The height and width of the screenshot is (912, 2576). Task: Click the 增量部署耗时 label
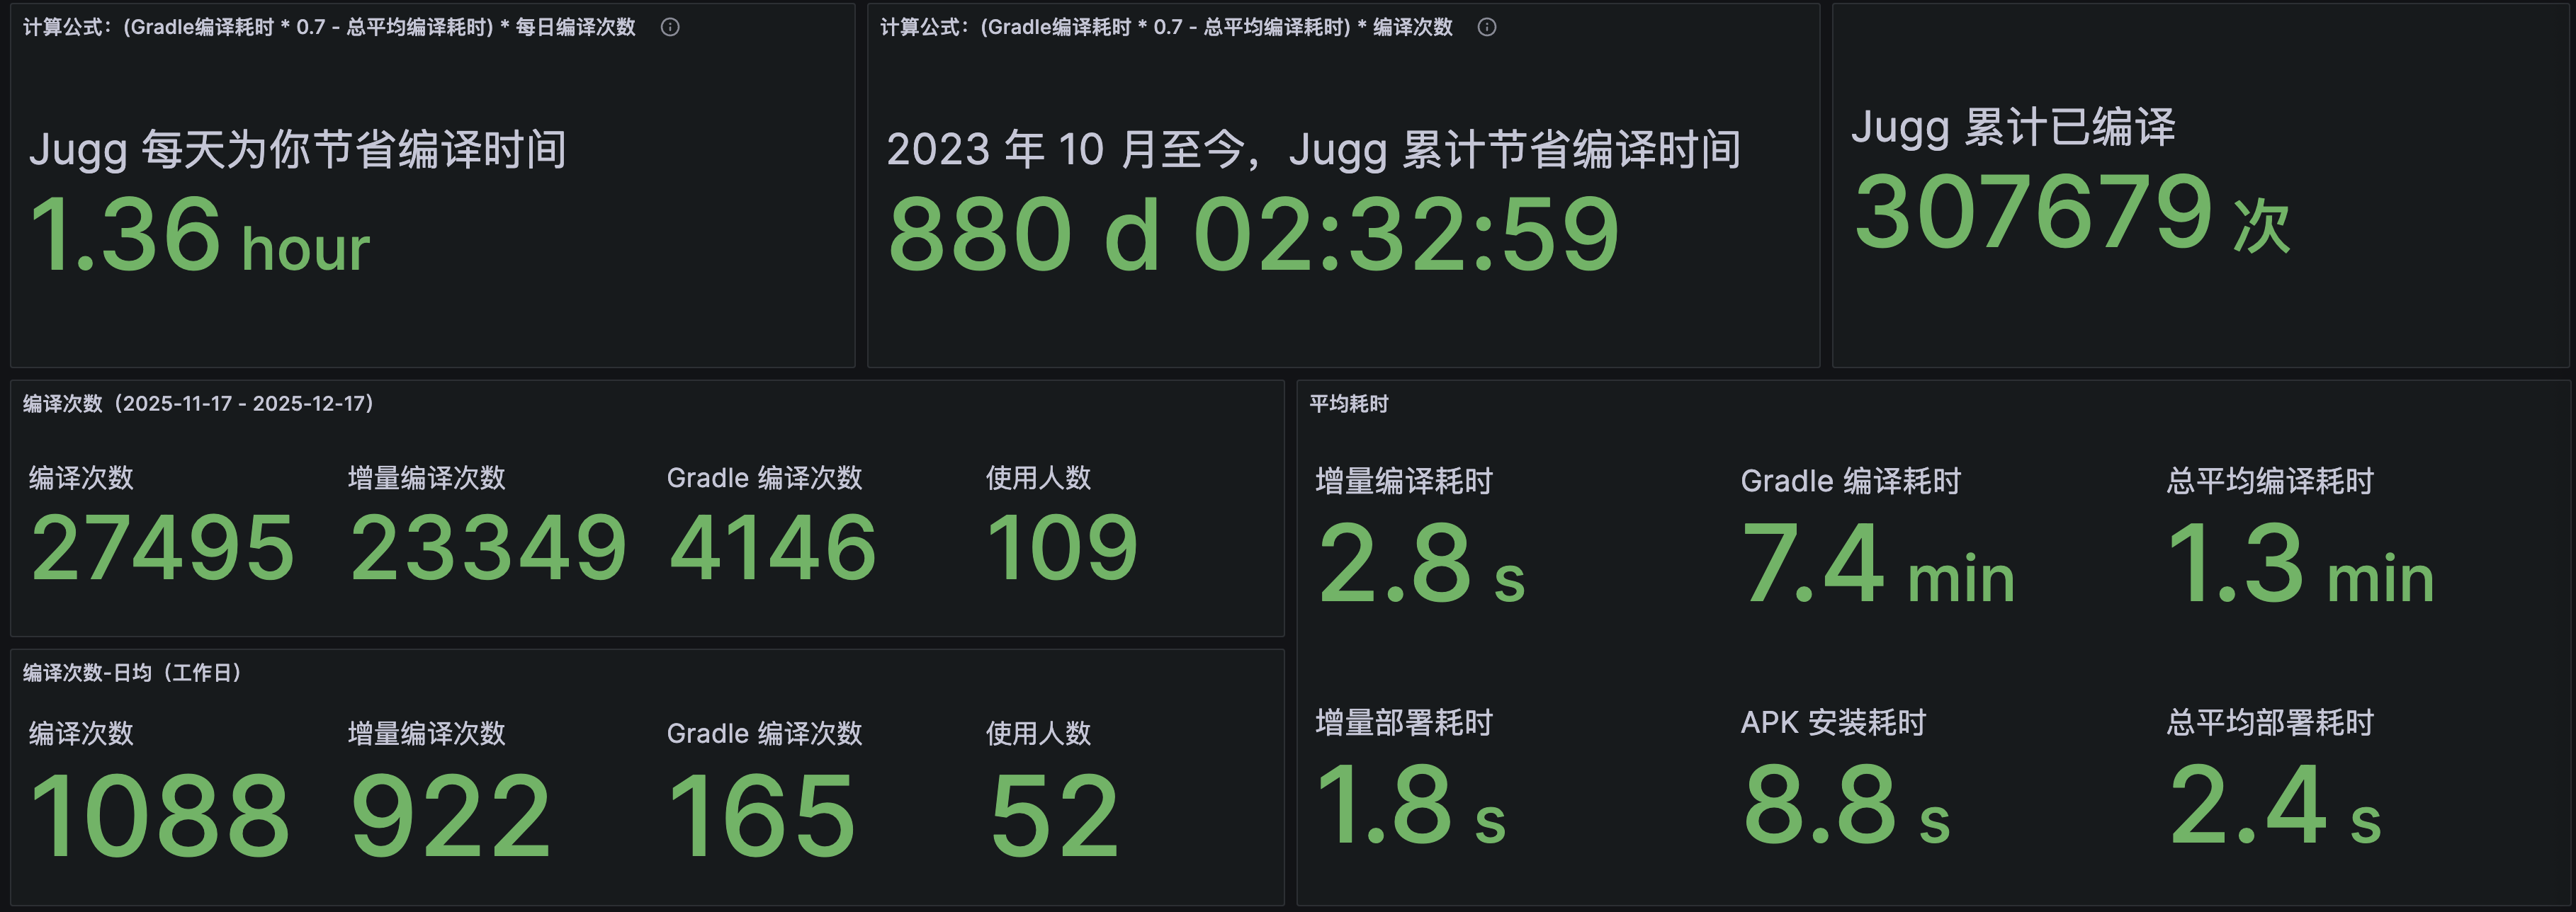[1404, 723]
